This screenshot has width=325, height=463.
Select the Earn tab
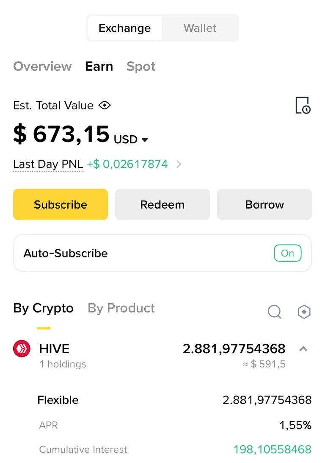(99, 67)
